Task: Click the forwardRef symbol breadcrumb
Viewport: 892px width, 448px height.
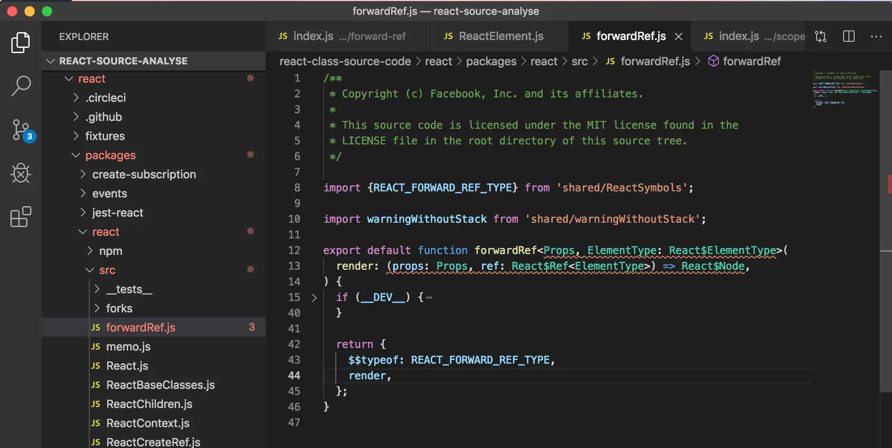Action: tap(751, 61)
